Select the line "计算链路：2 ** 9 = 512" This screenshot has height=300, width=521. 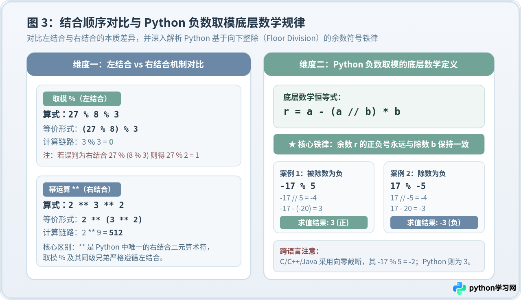tap(83, 233)
